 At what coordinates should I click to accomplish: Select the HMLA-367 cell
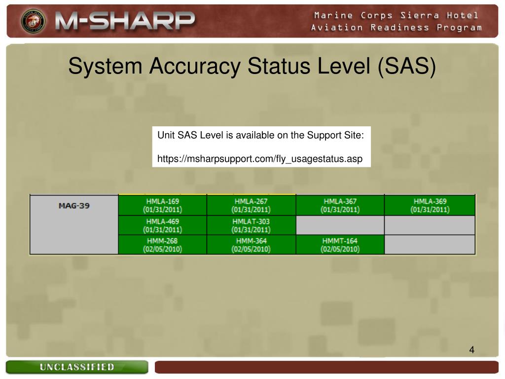340,205
